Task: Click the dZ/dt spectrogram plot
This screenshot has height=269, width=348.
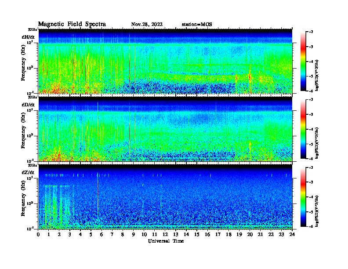Action: pos(165,196)
